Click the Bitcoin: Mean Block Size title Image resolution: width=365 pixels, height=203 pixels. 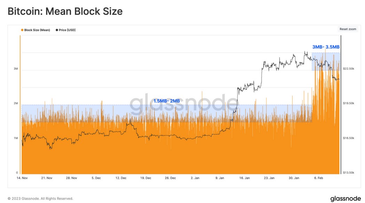pos(65,11)
